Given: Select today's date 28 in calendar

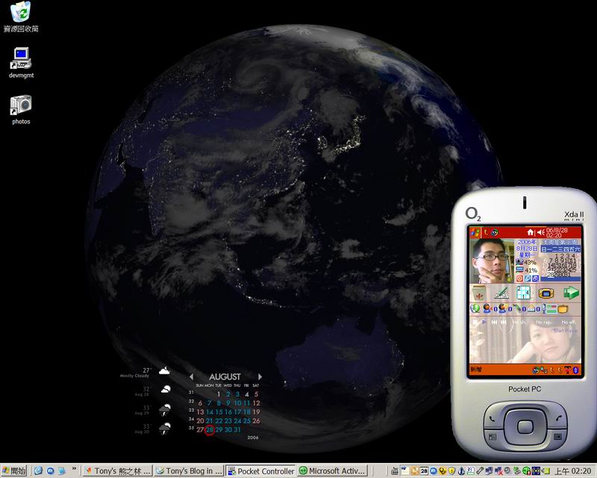Looking at the screenshot, I should pyautogui.click(x=210, y=429).
